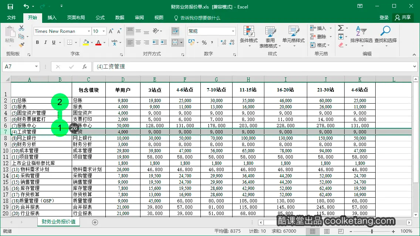This screenshot has width=420, height=236.
Task: Open Find and Select (查找和选择)
Action: pyautogui.click(x=386, y=37)
